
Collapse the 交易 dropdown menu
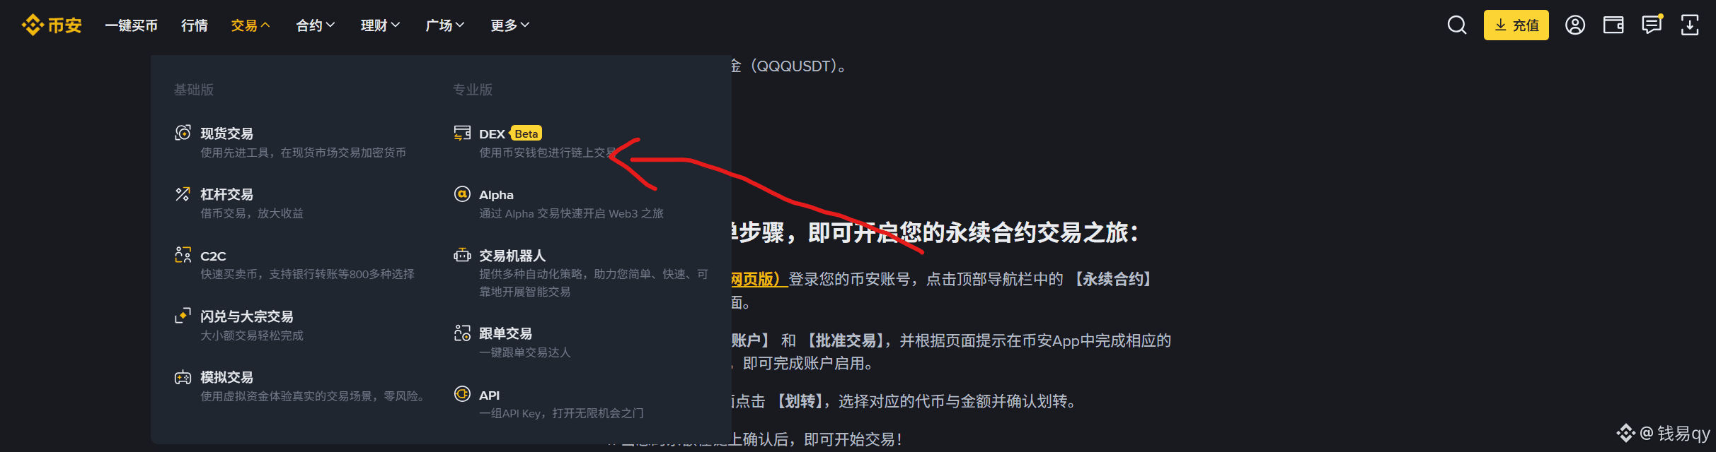251,25
